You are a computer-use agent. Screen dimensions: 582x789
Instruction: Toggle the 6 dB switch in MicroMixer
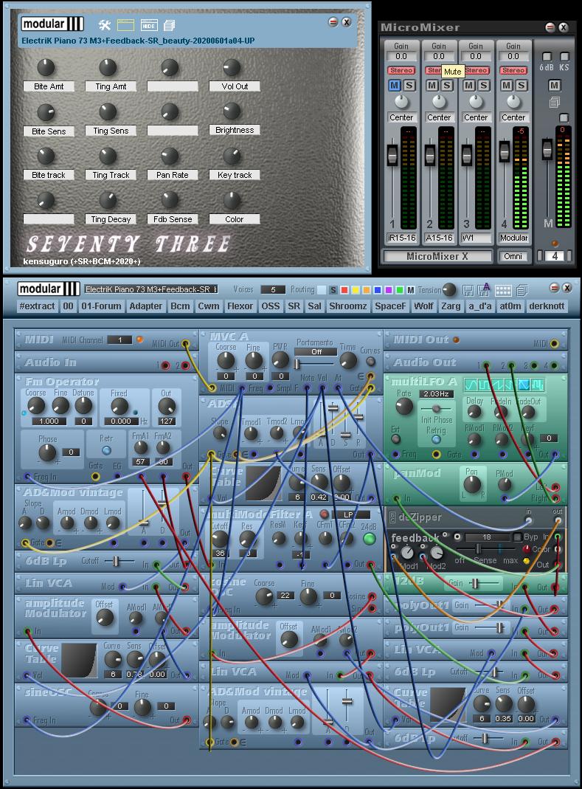tap(547, 57)
